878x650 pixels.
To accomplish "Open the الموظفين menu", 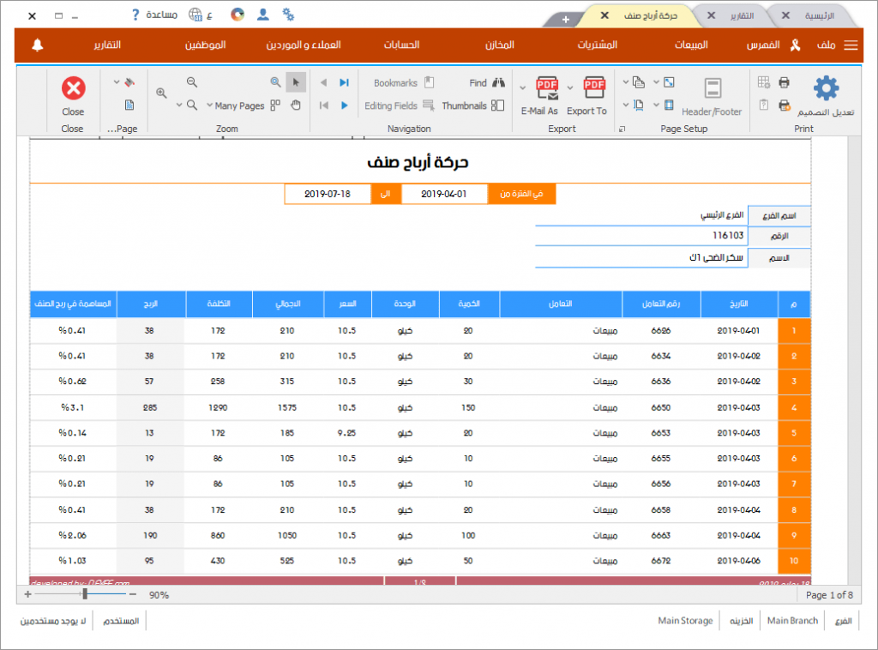I will coord(206,45).
